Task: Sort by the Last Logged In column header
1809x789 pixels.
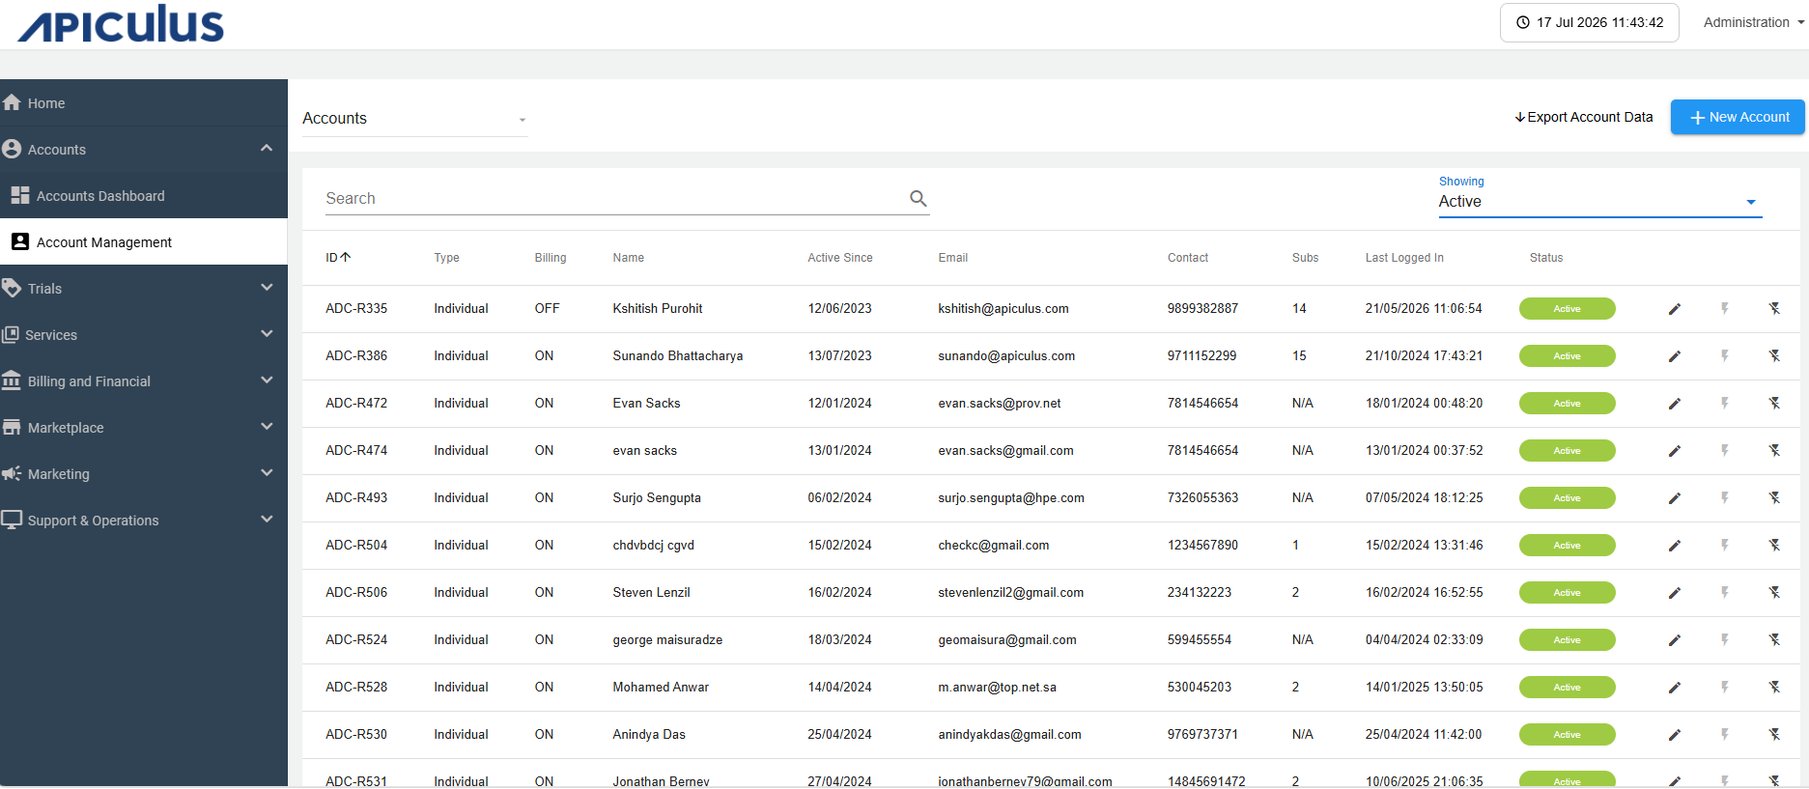Action: pos(1404,258)
